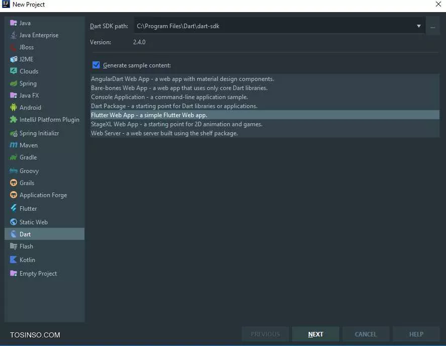Select the JBoss label
Viewport: 446px width, 346px height.
point(27,47)
